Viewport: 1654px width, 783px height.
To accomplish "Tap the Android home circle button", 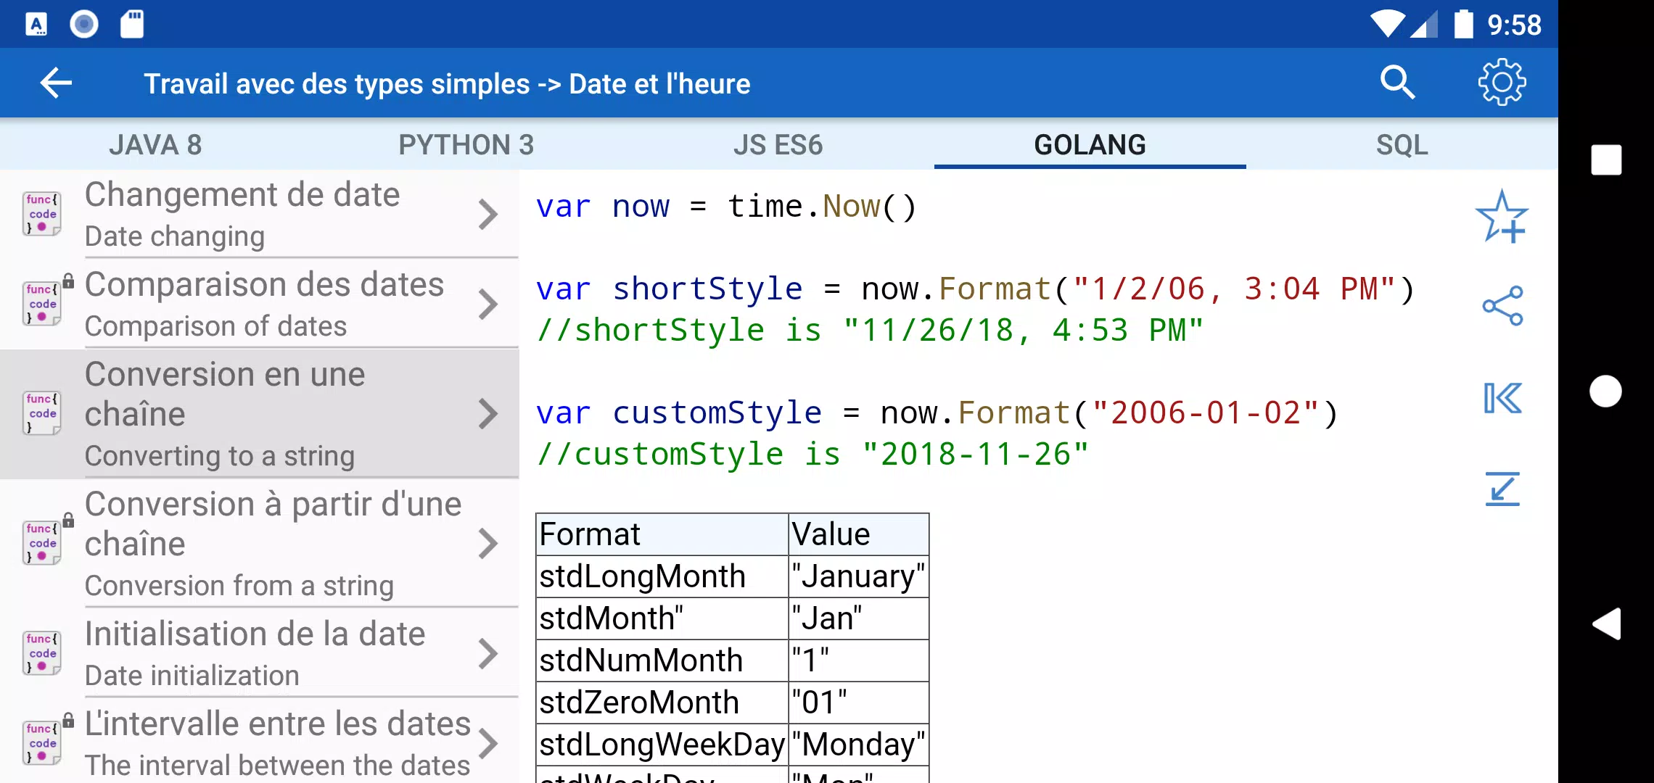I will coord(1605,391).
